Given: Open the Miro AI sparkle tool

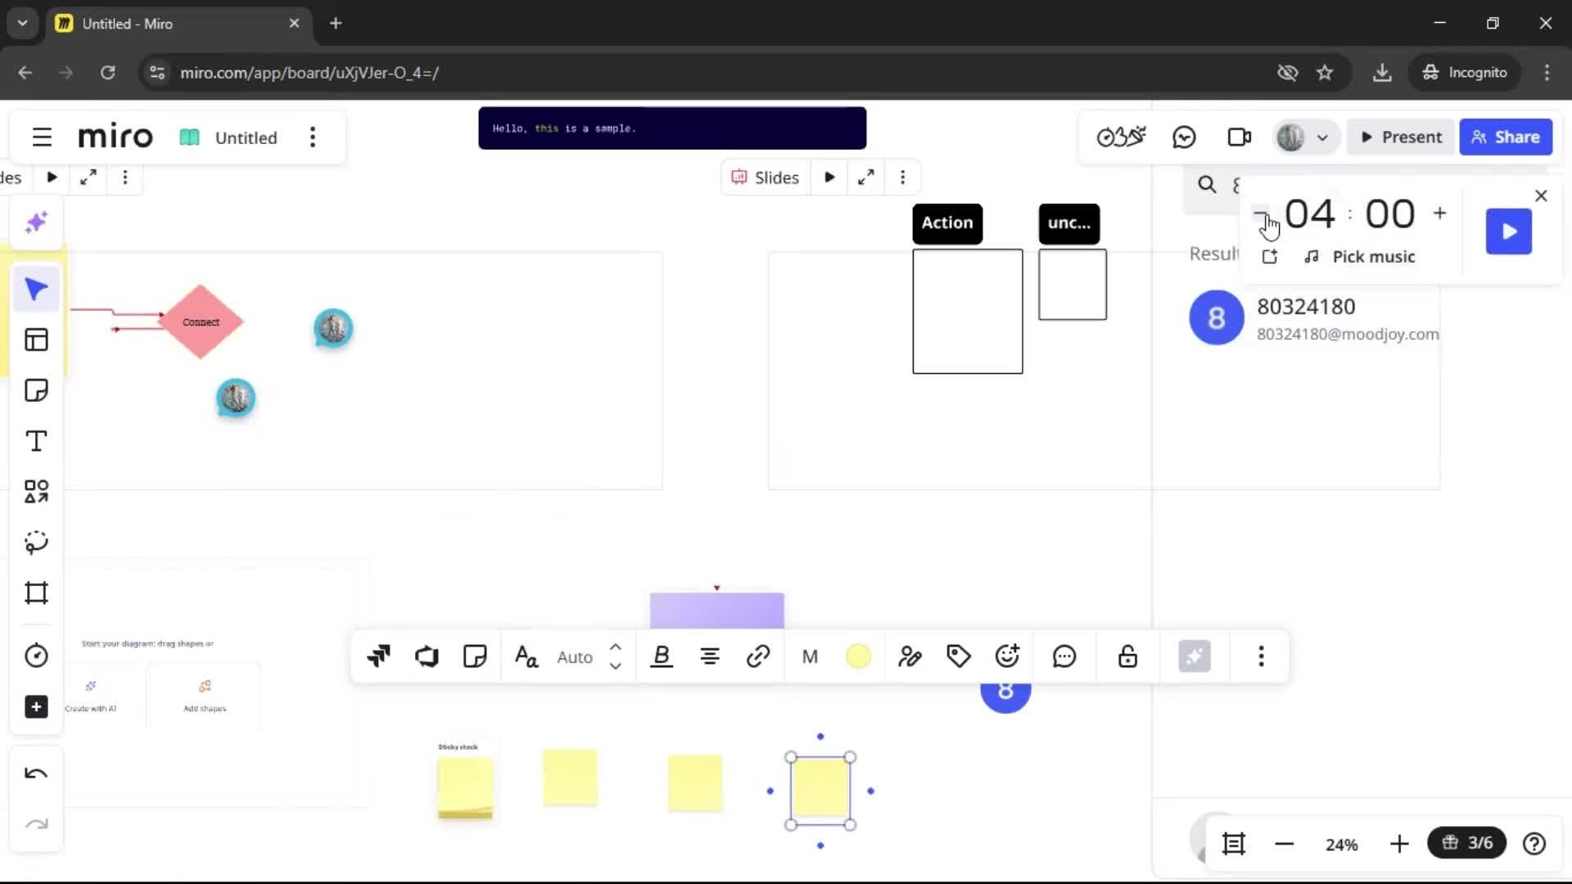Looking at the screenshot, I should [36, 222].
